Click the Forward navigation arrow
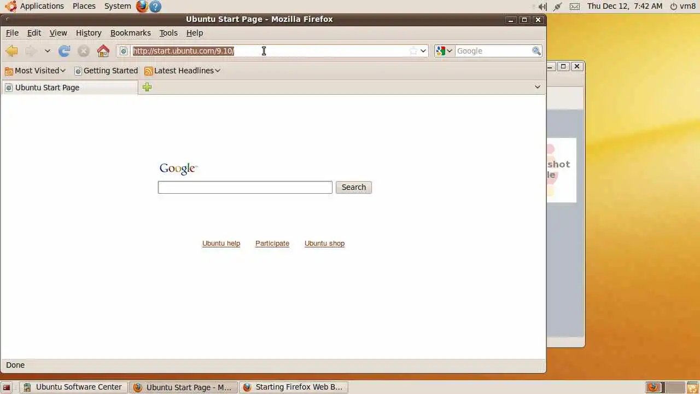The width and height of the screenshot is (700, 394). [31, 51]
